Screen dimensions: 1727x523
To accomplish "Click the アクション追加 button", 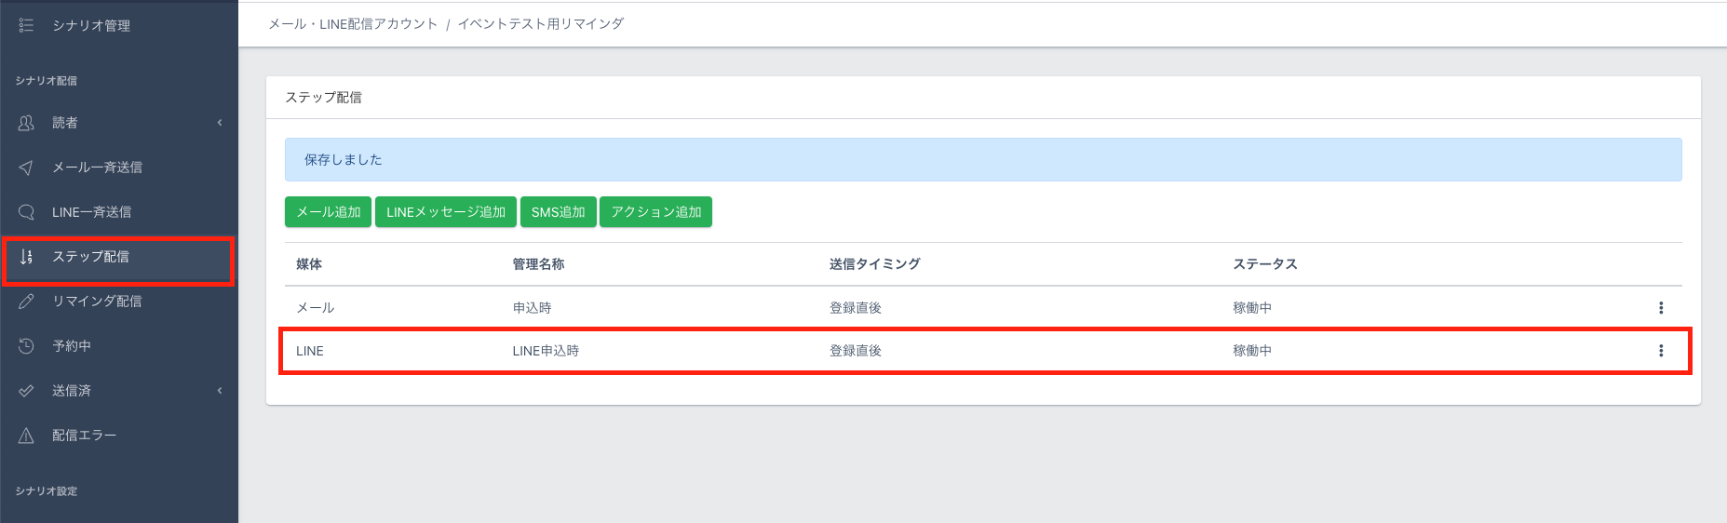I will tap(655, 212).
